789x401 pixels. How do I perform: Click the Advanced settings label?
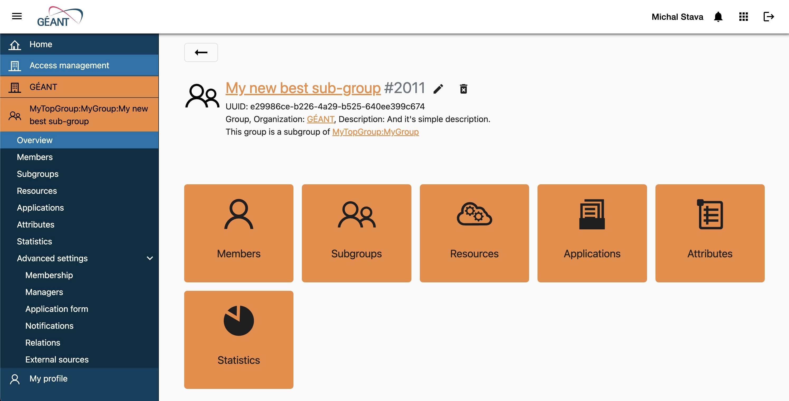[52, 258]
